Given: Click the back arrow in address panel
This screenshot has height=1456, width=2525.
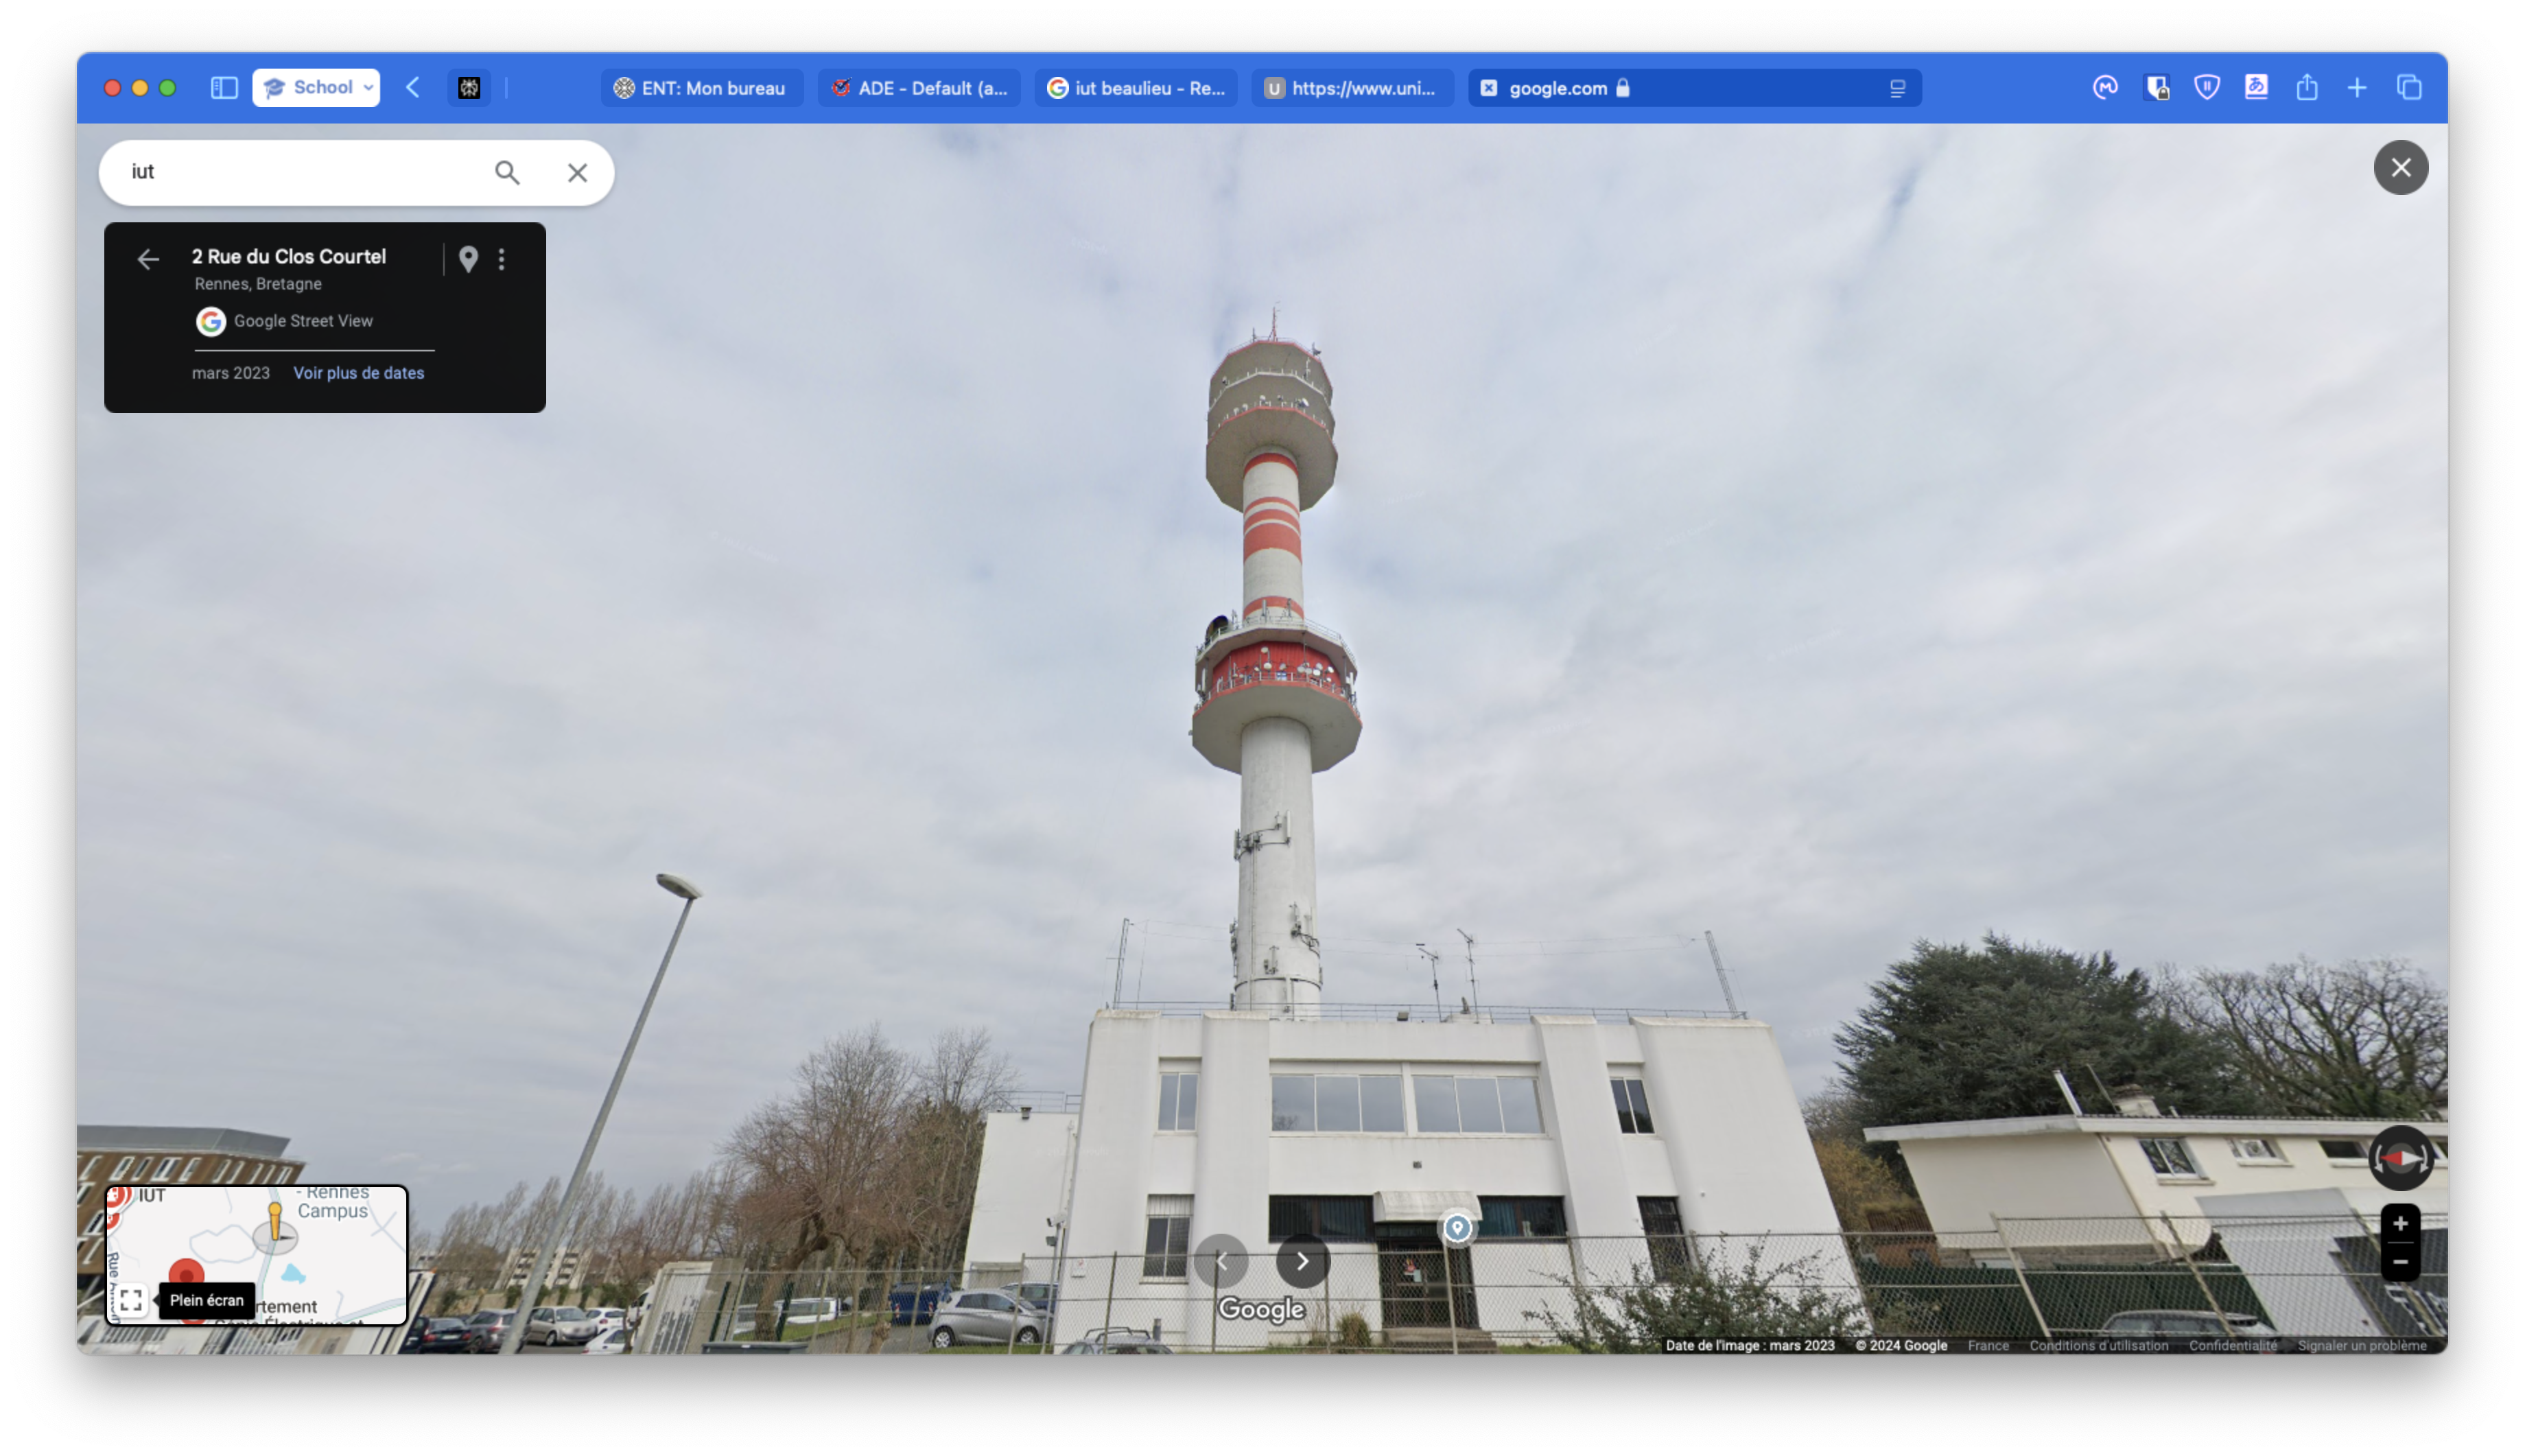Looking at the screenshot, I should pos(148,260).
